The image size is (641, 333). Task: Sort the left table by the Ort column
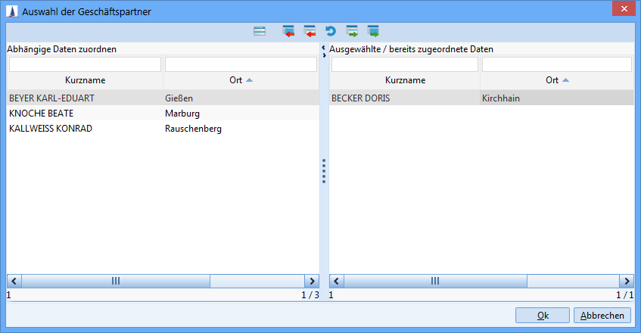pos(241,79)
